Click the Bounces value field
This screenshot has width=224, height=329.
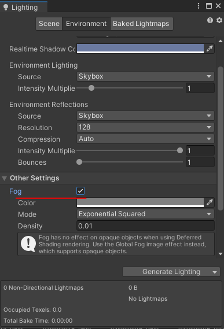coord(200,162)
